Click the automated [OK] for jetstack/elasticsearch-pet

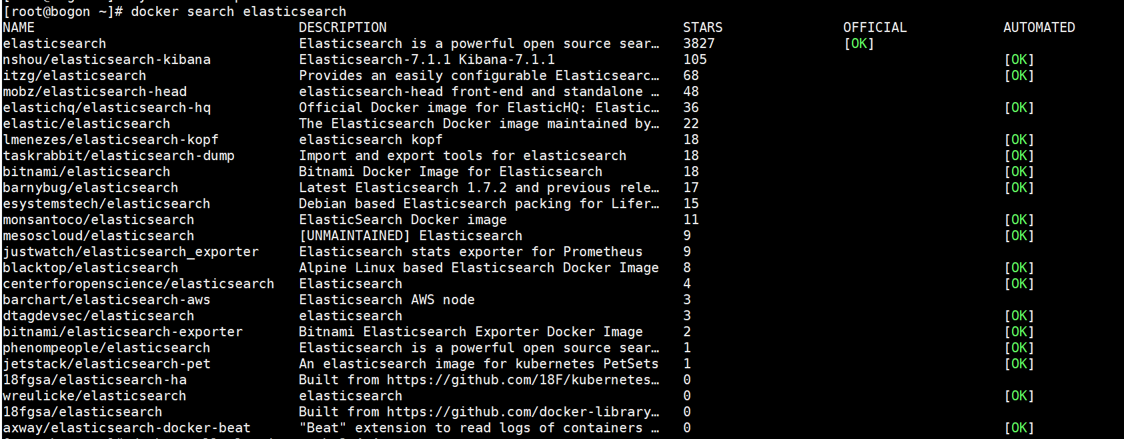click(1019, 364)
